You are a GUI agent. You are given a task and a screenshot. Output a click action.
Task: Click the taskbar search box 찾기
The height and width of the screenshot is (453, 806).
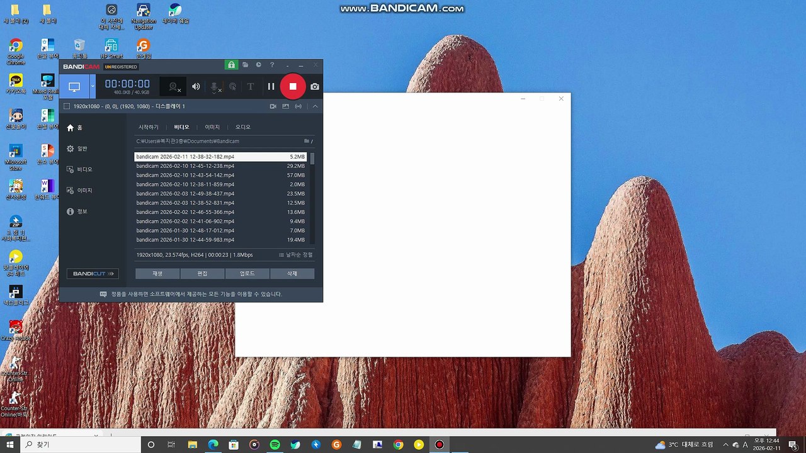point(81,445)
